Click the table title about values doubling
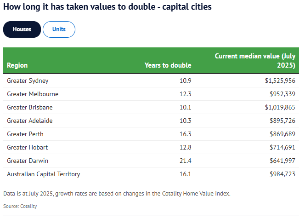This screenshot has height=219, width=305. (107, 8)
